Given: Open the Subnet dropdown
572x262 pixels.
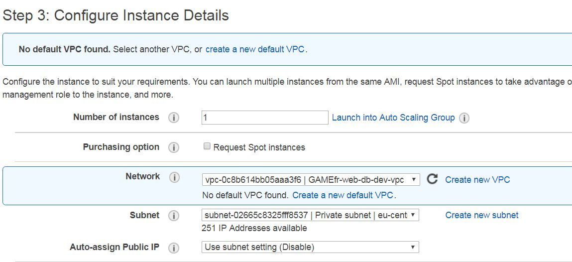Looking at the screenshot, I should (x=310, y=215).
